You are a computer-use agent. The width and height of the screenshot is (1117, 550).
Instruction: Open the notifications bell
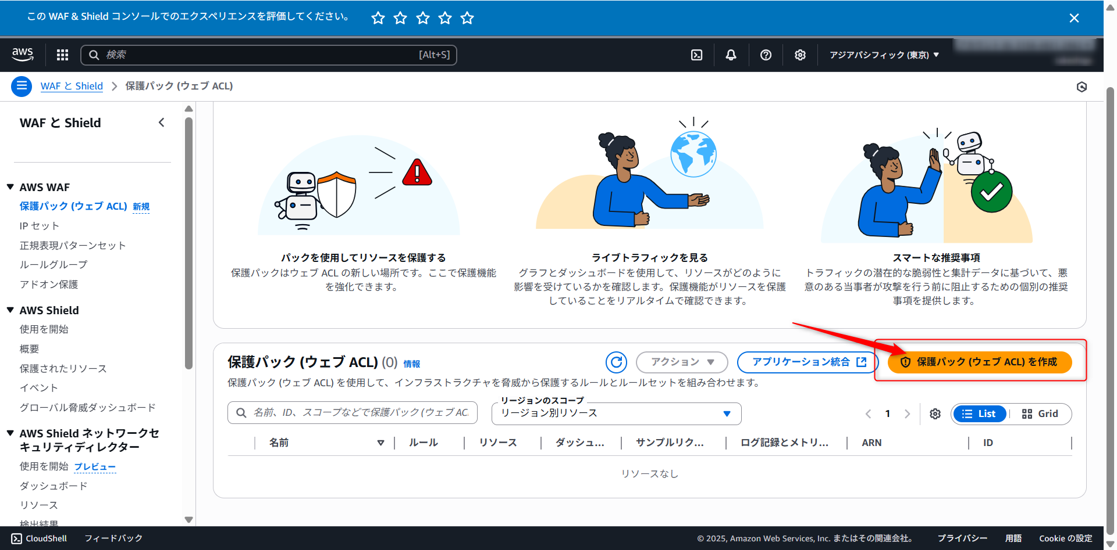(x=731, y=55)
